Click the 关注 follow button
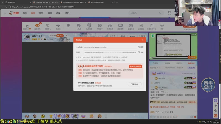This screenshot has height=124, width=221. click(60, 36)
